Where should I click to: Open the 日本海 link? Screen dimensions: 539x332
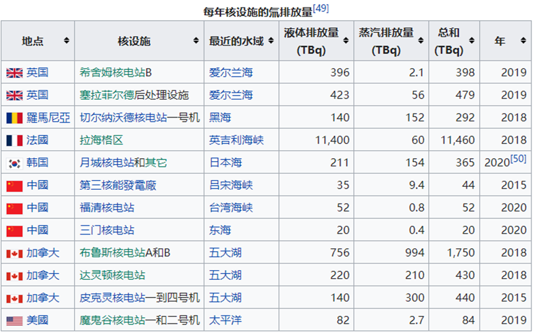(x=225, y=163)
